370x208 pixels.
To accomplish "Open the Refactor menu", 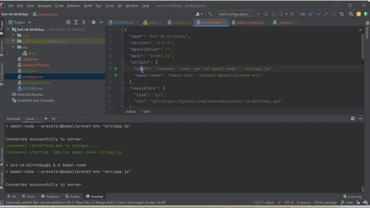I will click(73, 6).
